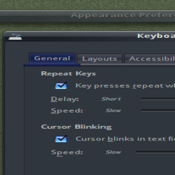Focus the Appearance Preferences window title bar

87,16
